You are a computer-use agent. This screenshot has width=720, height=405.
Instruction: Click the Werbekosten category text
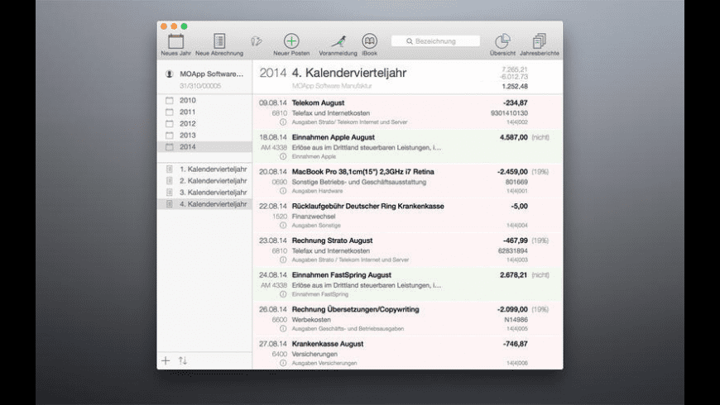click(311, 320)
